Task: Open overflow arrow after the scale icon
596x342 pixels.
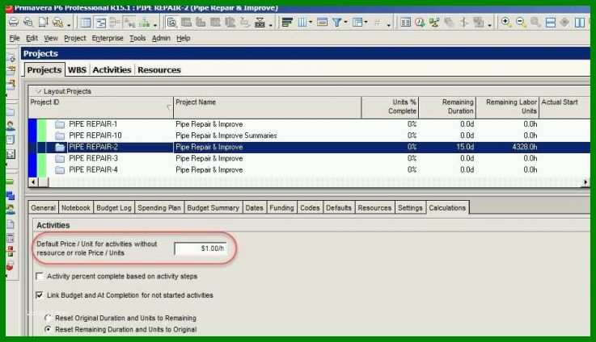Action: [x=271, y=25]
